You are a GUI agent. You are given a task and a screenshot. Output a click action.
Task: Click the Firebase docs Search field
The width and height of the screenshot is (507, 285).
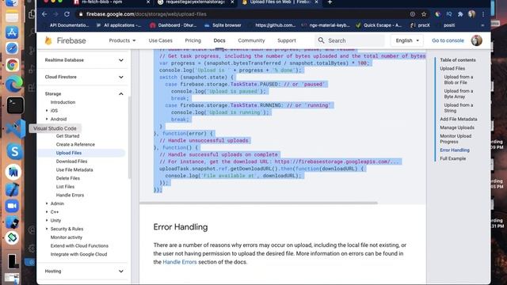click(x=350, y=40)
